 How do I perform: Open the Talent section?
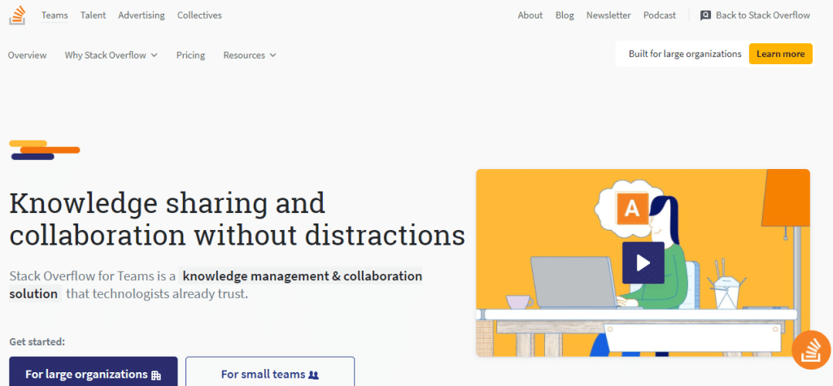pyautogui.click(x=93, y=15)
